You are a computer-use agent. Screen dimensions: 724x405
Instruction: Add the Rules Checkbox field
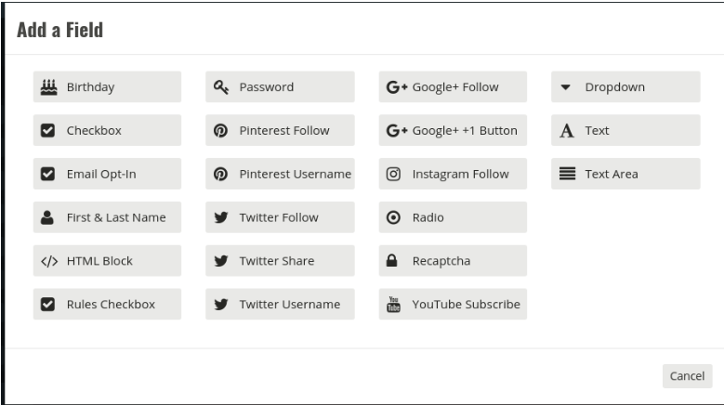[107, 305]
